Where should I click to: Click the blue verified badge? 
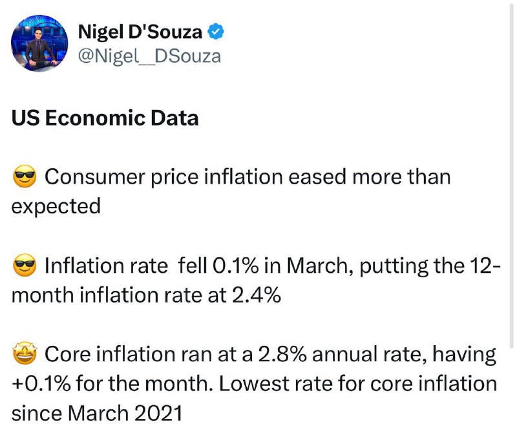[216, 32]
